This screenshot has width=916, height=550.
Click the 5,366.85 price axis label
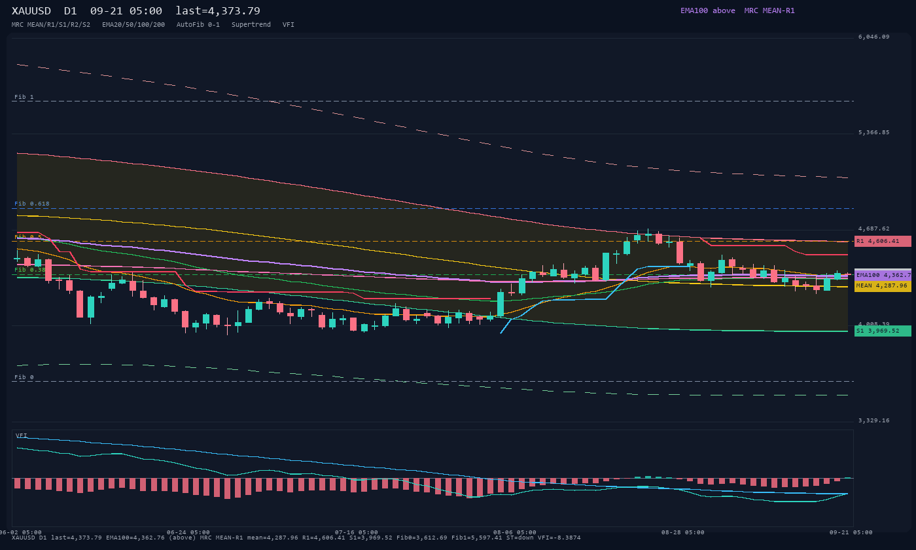pyautogui.click(x=874, y=132)
